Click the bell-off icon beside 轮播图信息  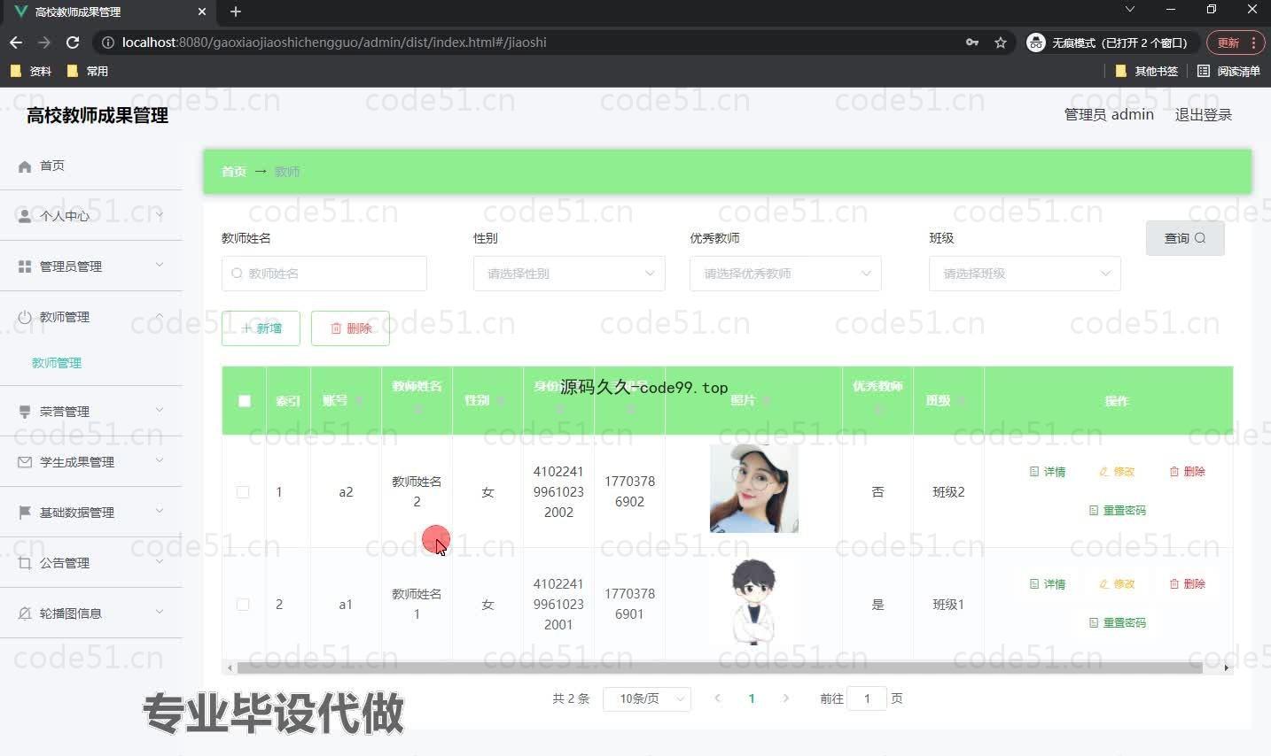(x=25, y=613)
